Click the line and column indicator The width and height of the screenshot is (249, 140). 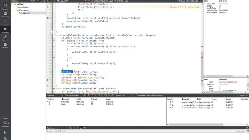[188, 1]
